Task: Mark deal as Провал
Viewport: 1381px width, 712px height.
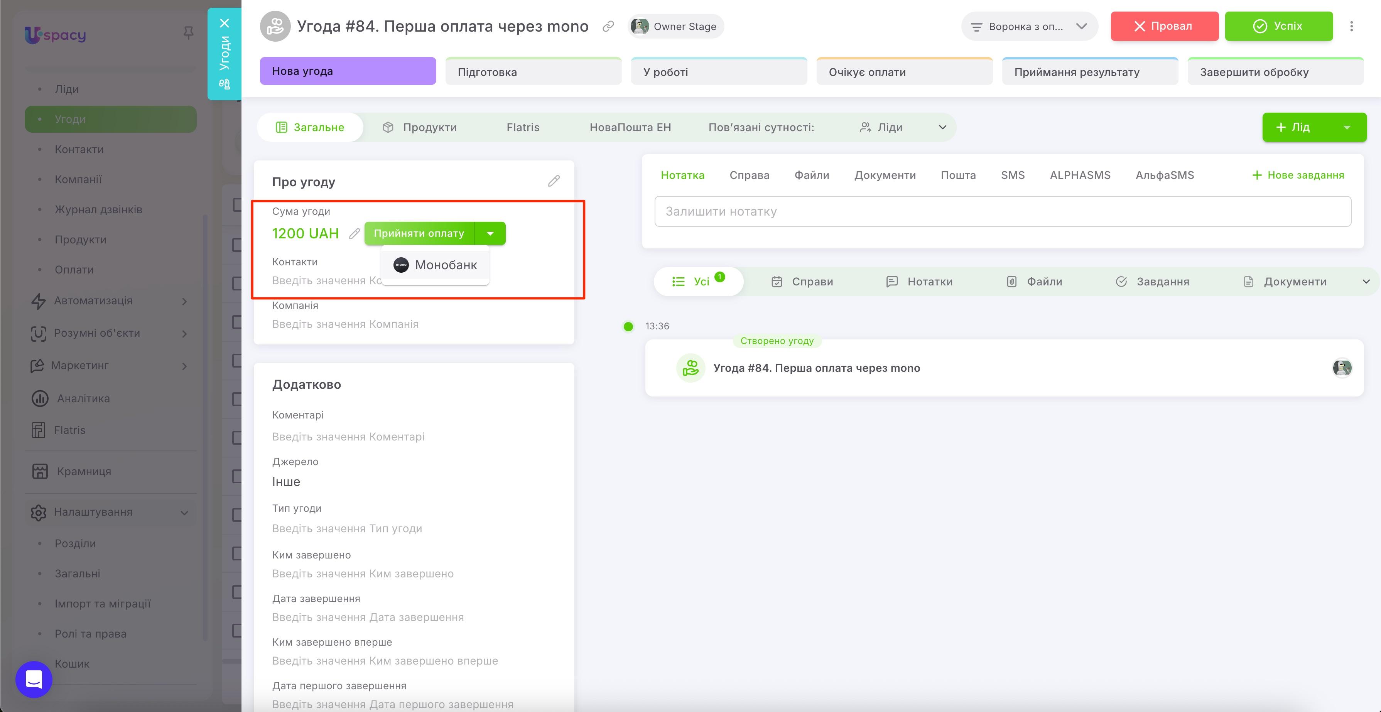Action: point(1165,26)
